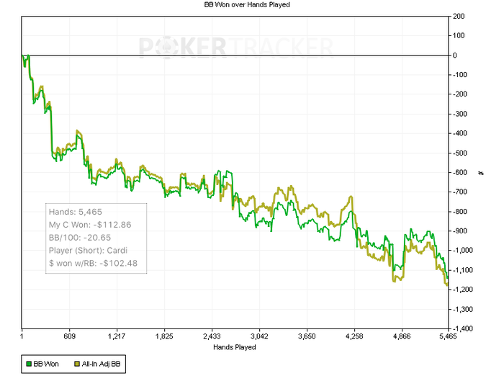Click x-axis tick label 3,042
This screenshot has height=376, width=504.
coord(259,336)
